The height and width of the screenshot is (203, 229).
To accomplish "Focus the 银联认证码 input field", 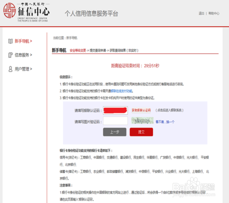I will point(115,111).
